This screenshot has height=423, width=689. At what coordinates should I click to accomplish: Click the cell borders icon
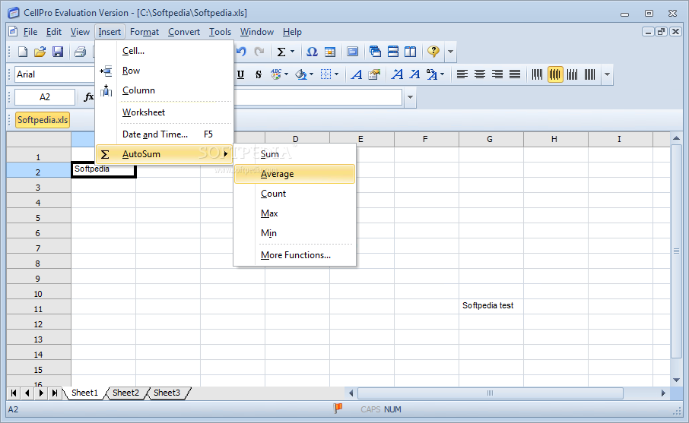[325, 74]
